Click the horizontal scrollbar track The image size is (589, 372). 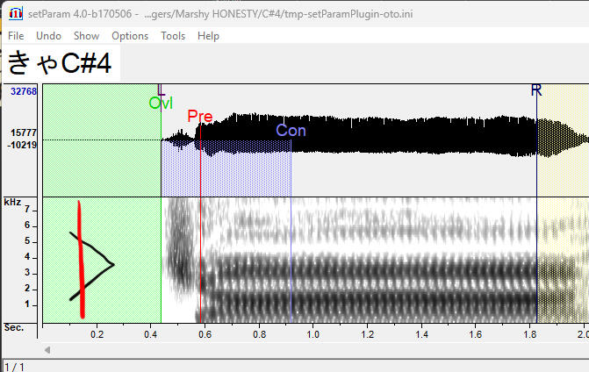tap(316, 350)
